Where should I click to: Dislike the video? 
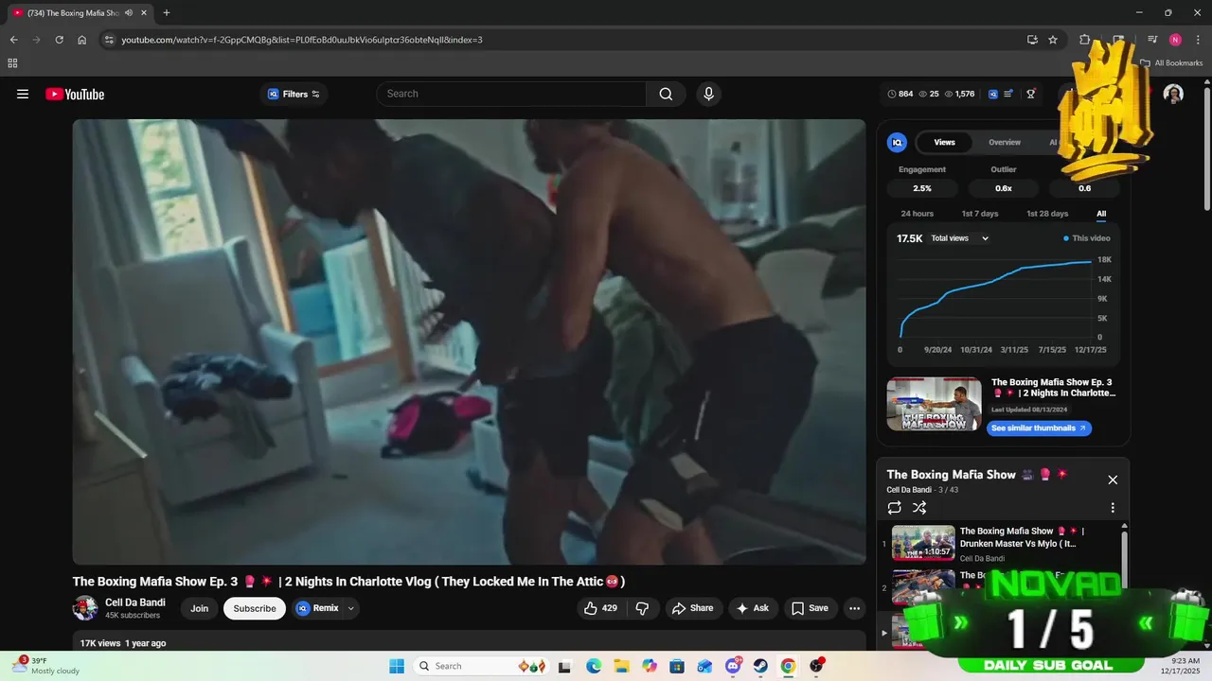coord(642,608)
